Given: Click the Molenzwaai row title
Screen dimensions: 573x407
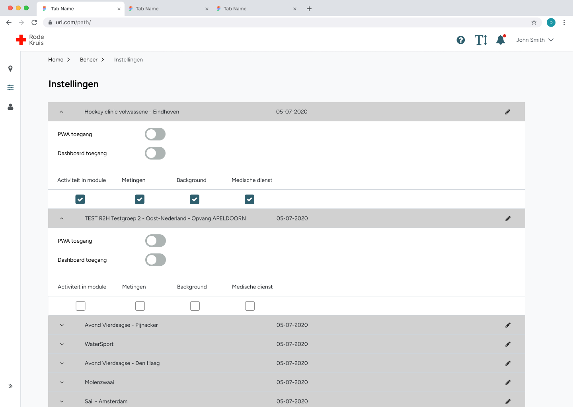Looking at the screenshot, I should [x=99, y=382].
